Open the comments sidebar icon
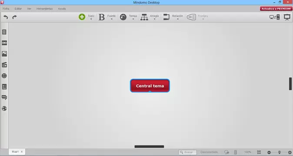Screen dimensions: 293x156 (4, 97)
